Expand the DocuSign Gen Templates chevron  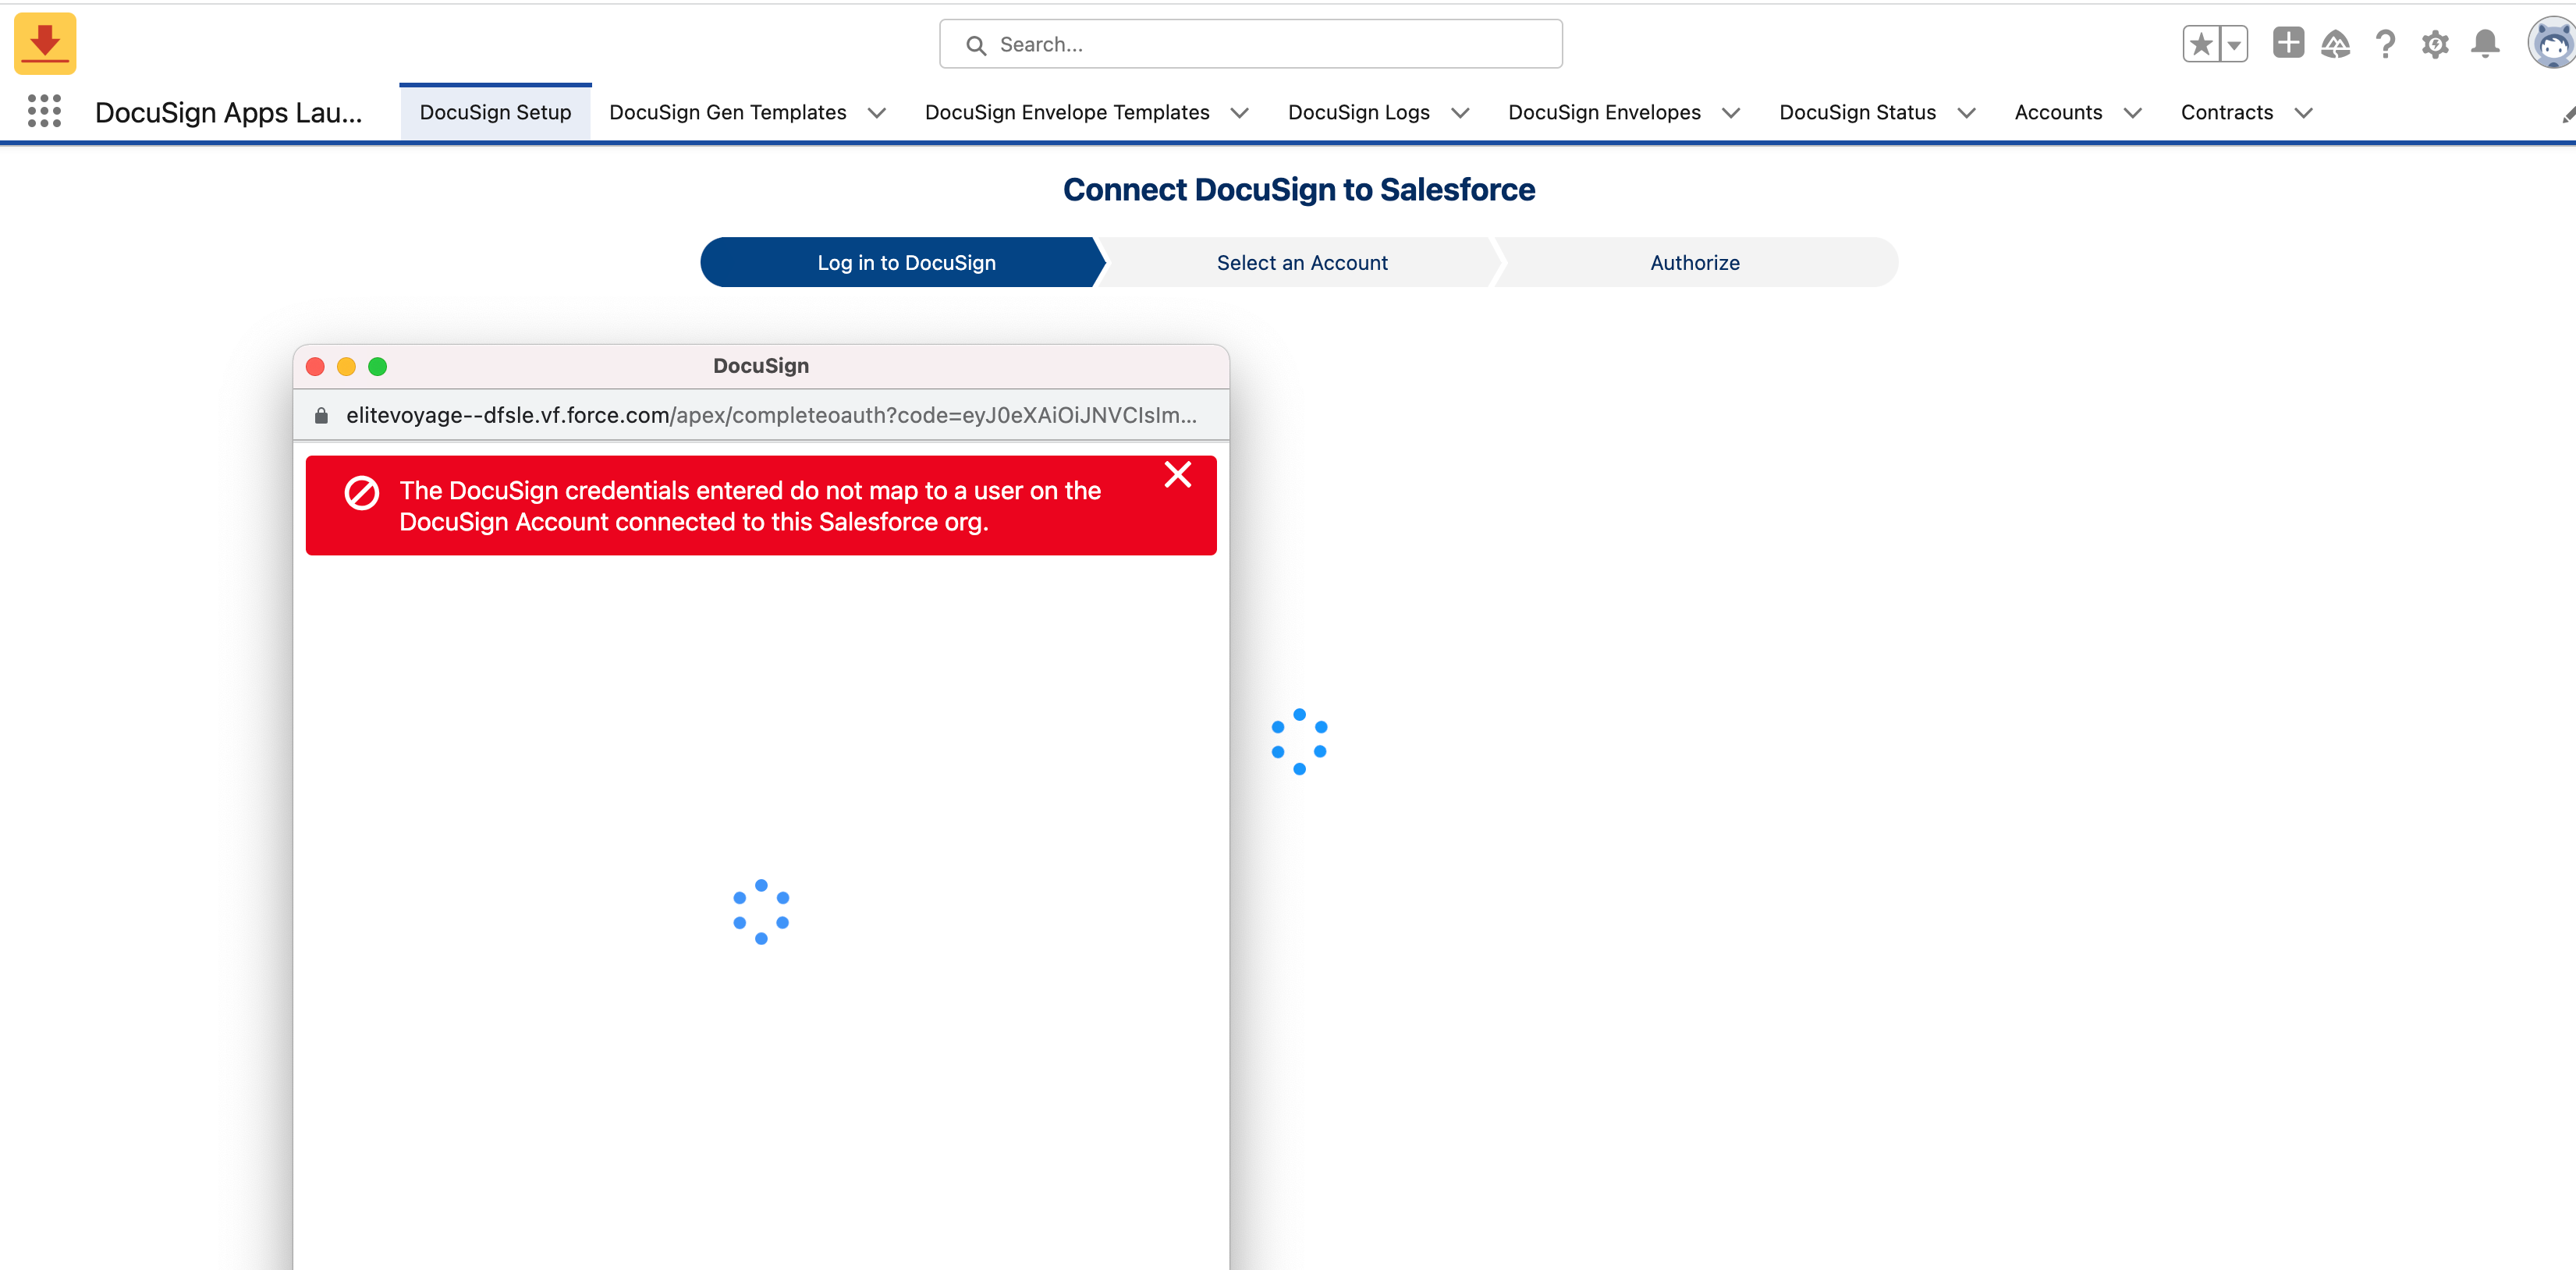(877, 113)
